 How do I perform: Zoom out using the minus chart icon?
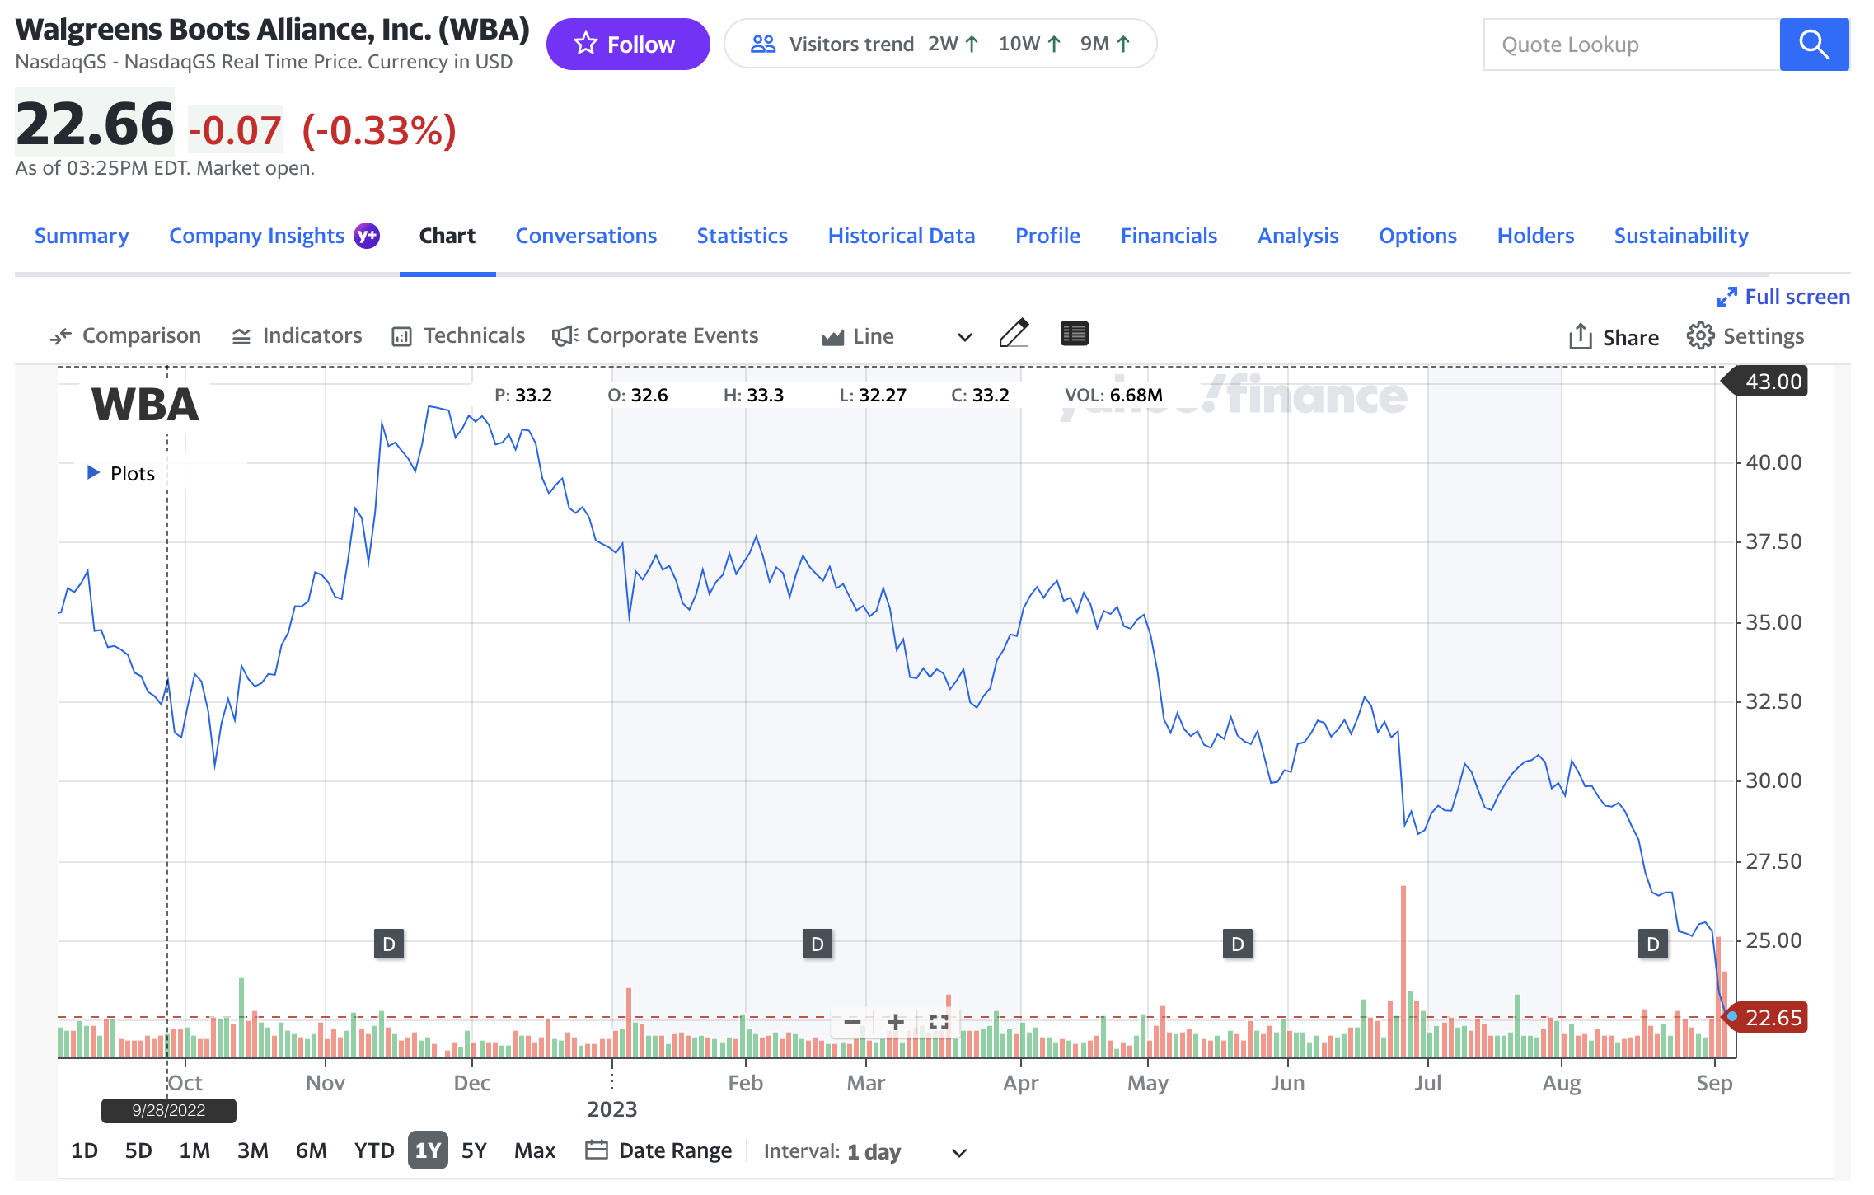tap(852, 1022)
